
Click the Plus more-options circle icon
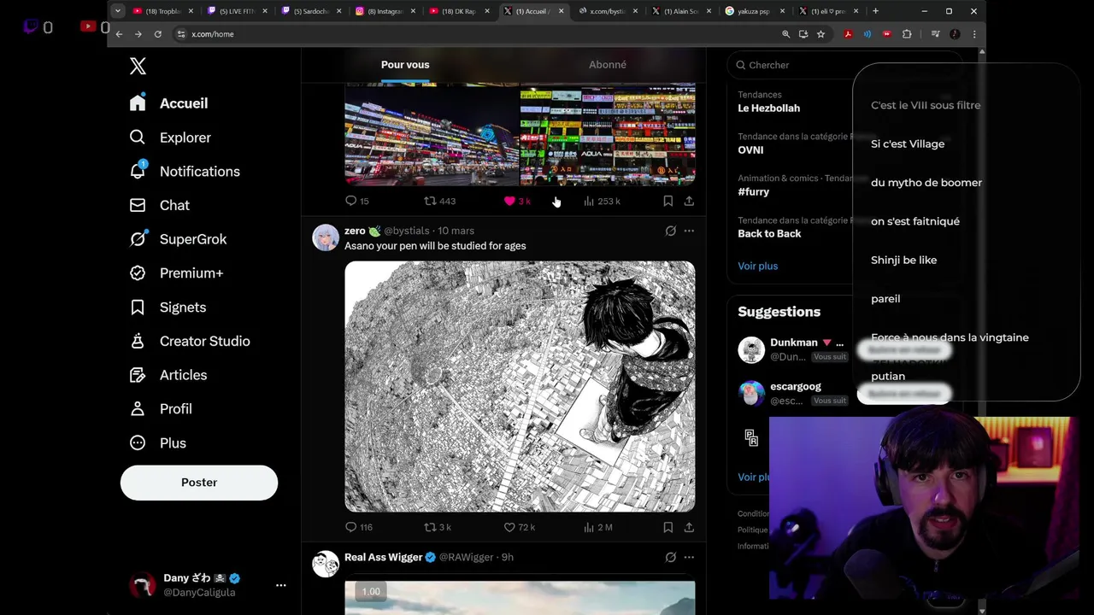[138, 442]
